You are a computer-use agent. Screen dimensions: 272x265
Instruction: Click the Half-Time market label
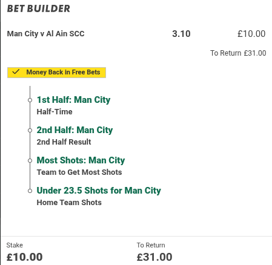(x=55, y=111)
